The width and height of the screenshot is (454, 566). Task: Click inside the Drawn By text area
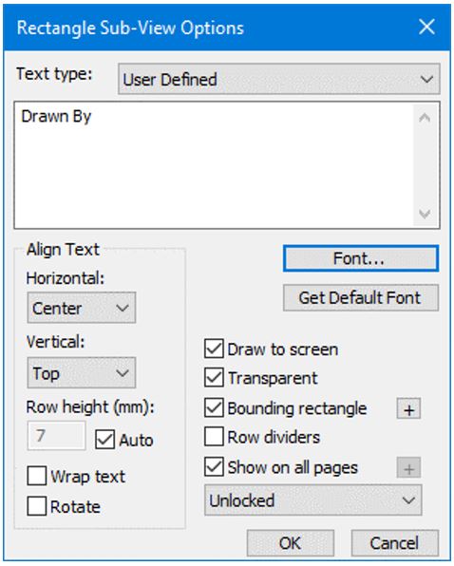214,165
